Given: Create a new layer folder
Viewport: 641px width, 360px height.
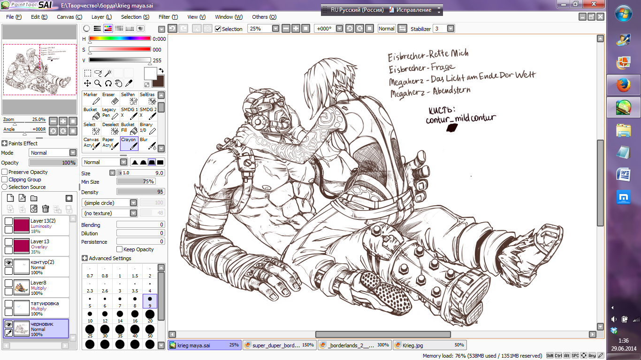Looking at the screenshot, I should (34, 198).
